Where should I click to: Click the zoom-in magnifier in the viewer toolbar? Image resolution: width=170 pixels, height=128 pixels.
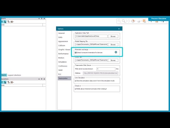[119, 21]
